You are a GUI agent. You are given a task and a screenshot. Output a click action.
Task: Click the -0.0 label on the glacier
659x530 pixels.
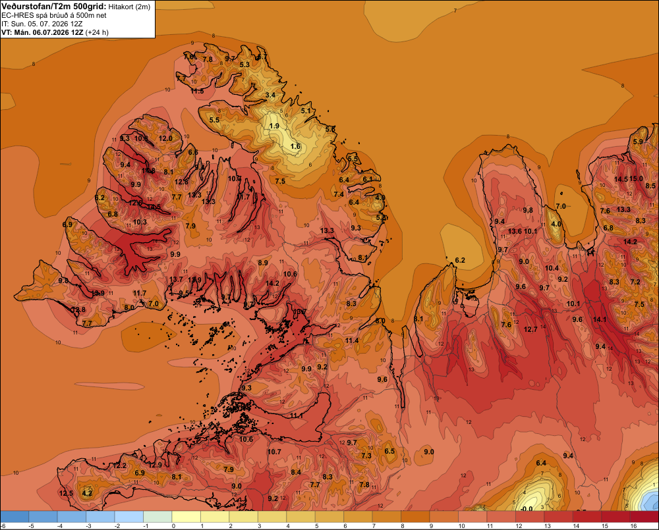(x=526, y=509)
